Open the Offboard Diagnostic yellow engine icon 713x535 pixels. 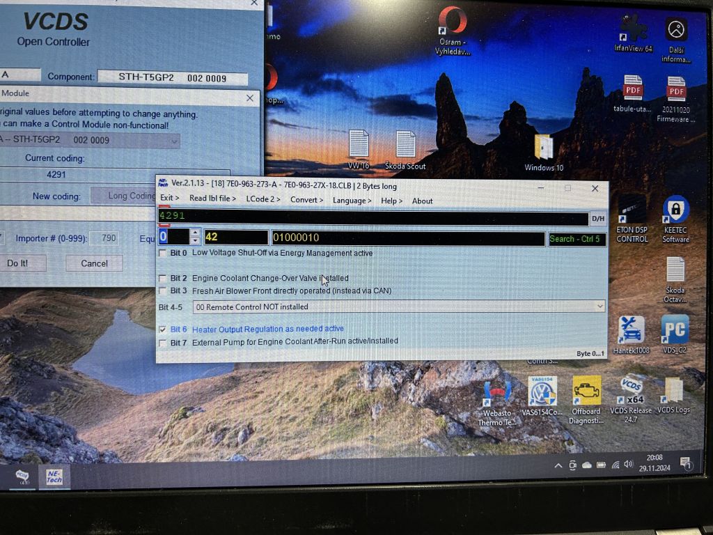coord(586,391)
